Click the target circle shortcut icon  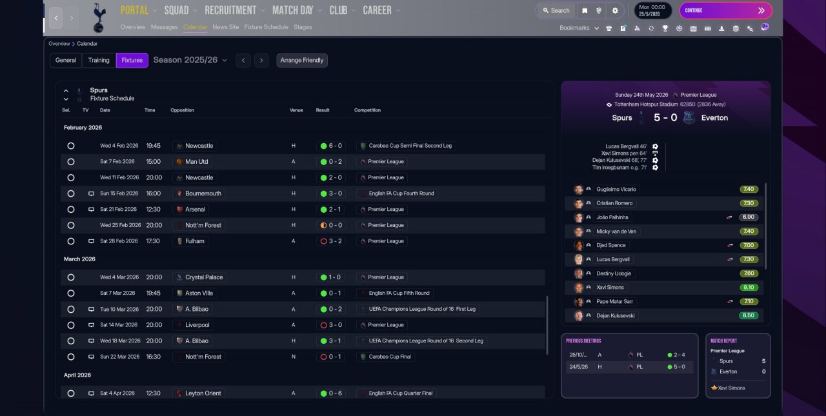click(679, 28)
